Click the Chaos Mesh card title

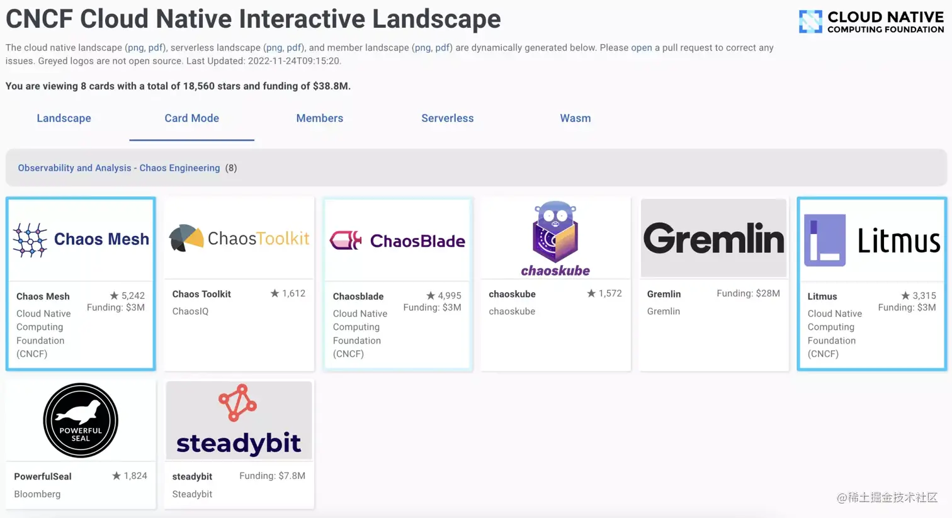[43, 296]
